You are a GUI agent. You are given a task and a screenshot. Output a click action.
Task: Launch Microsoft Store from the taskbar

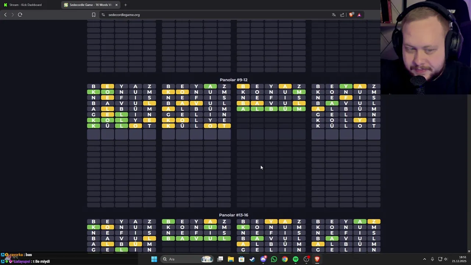click(x=241, y=259)
